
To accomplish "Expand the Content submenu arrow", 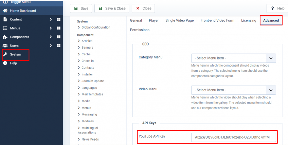I will pyautogui.click(x=51, y=19).
